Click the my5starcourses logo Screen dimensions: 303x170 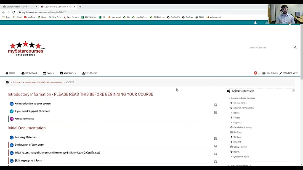coord(27,48)
